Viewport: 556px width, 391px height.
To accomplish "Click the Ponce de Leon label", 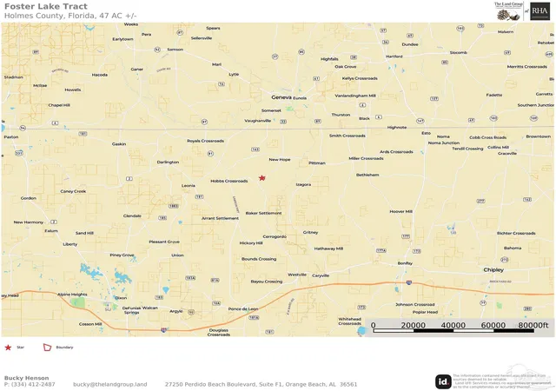I will pos(243,309).
